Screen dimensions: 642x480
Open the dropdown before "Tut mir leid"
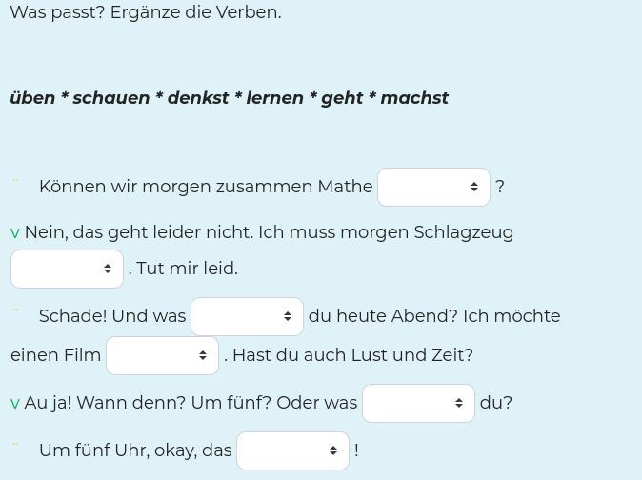[67, 269]
